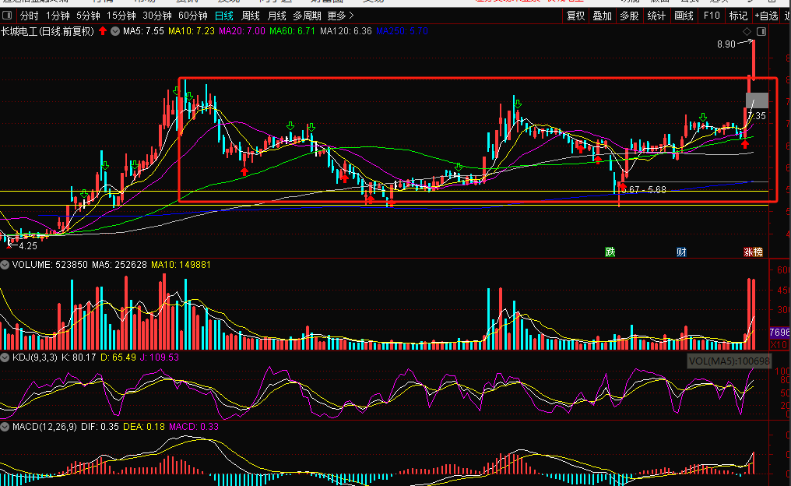Screen dimensions: 791x486
Task: Click the MA10: 7.23 legend value
Action: (192, 31)
